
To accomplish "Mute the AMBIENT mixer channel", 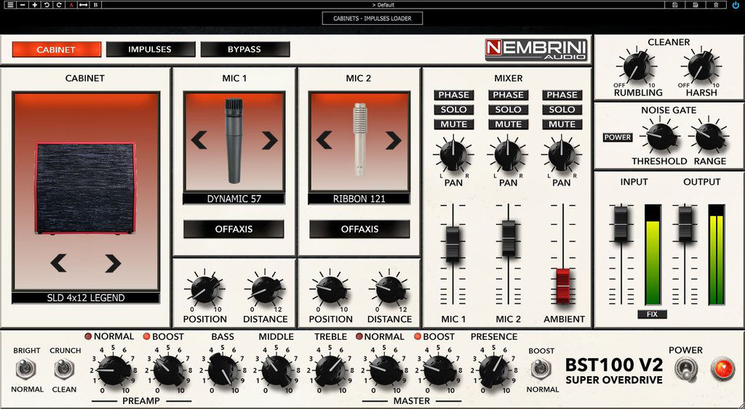I will [x=562, y=124].
